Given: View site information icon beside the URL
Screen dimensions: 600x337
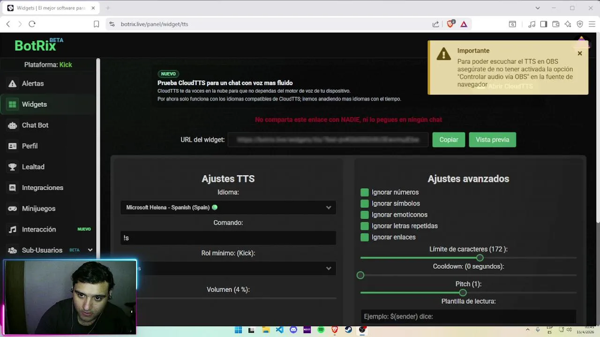Looking at the screenshot, I should coord(112,24).
